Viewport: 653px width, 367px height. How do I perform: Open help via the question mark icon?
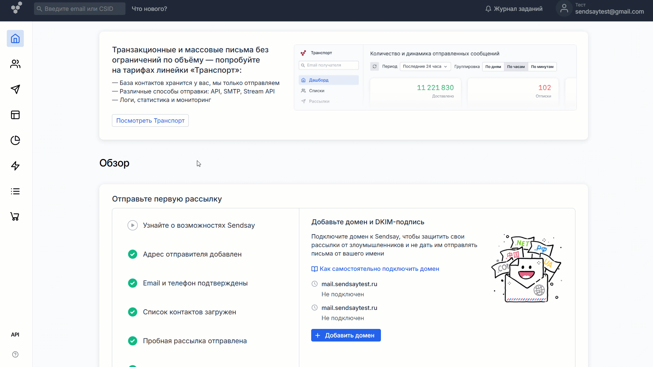pyautogui.click(x=15, y=354)
